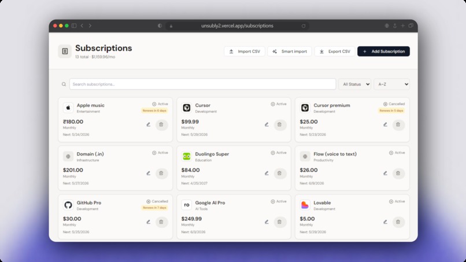Open the All Status filter dropdown
The image size is (466, 262).
354,84
